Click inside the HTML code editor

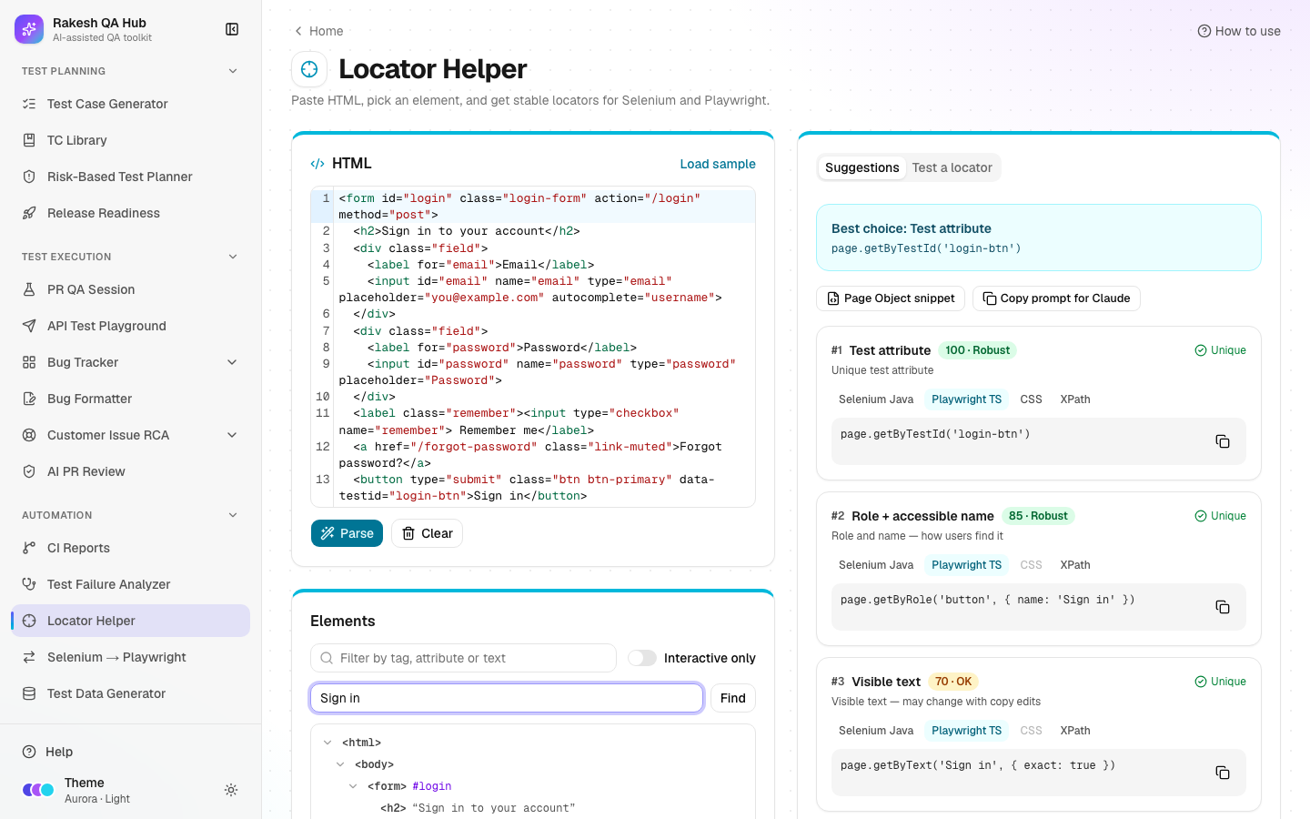tap(533, 347)
